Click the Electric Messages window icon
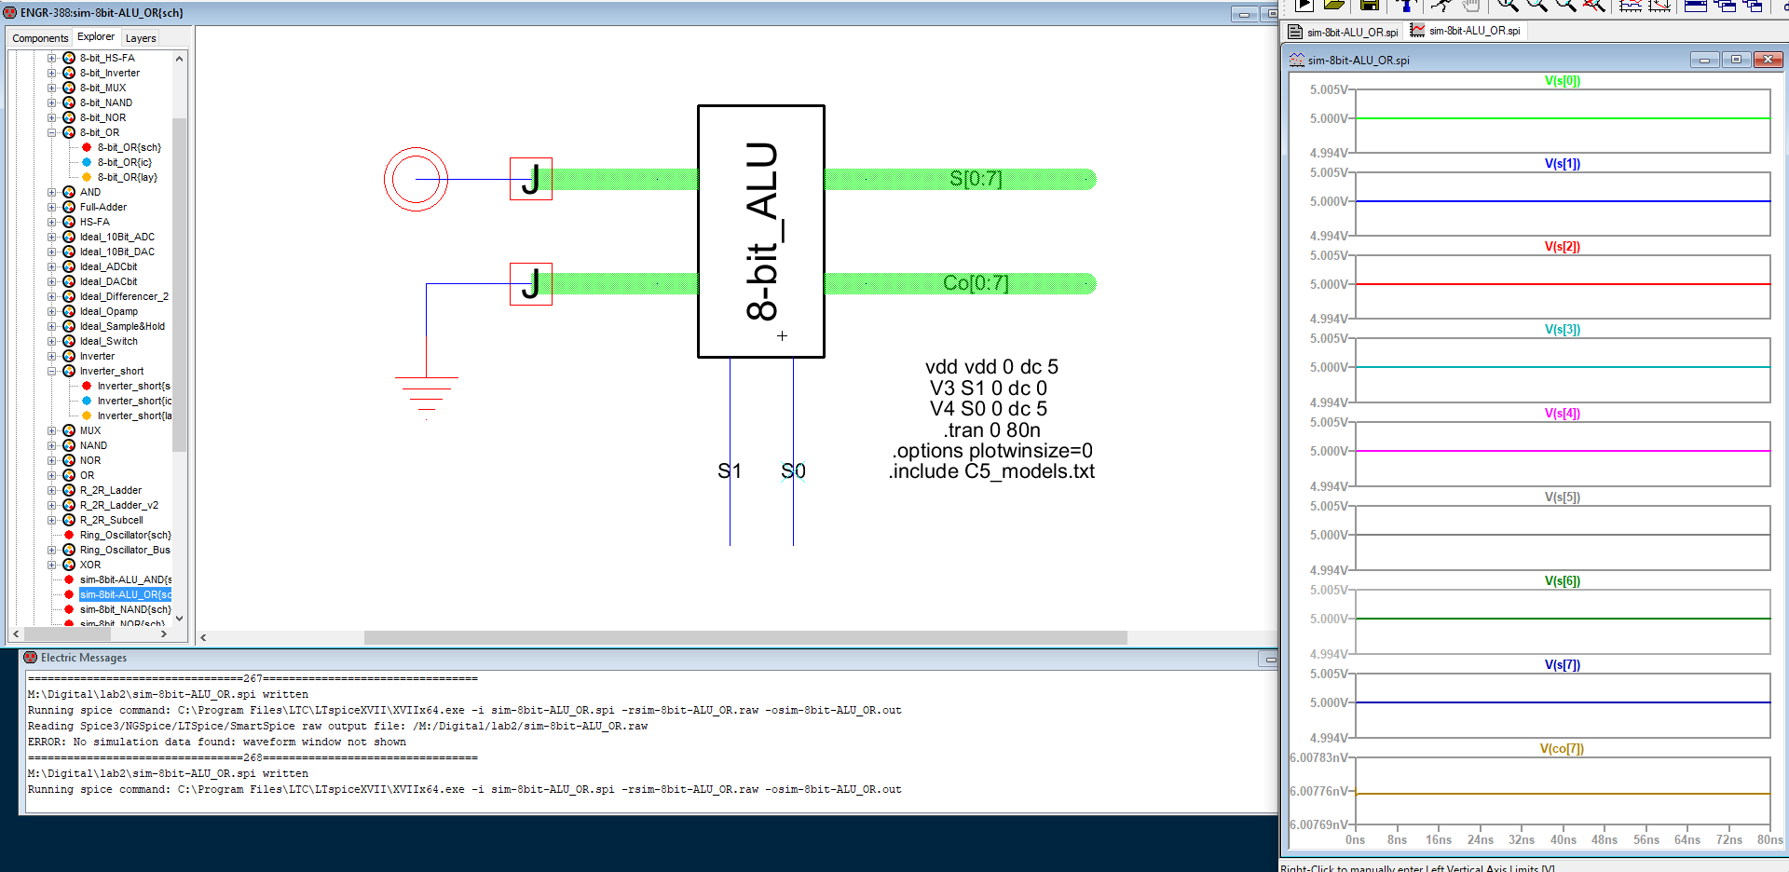Viewport: 1789px width, 872px height. click(x=30, y=658)
